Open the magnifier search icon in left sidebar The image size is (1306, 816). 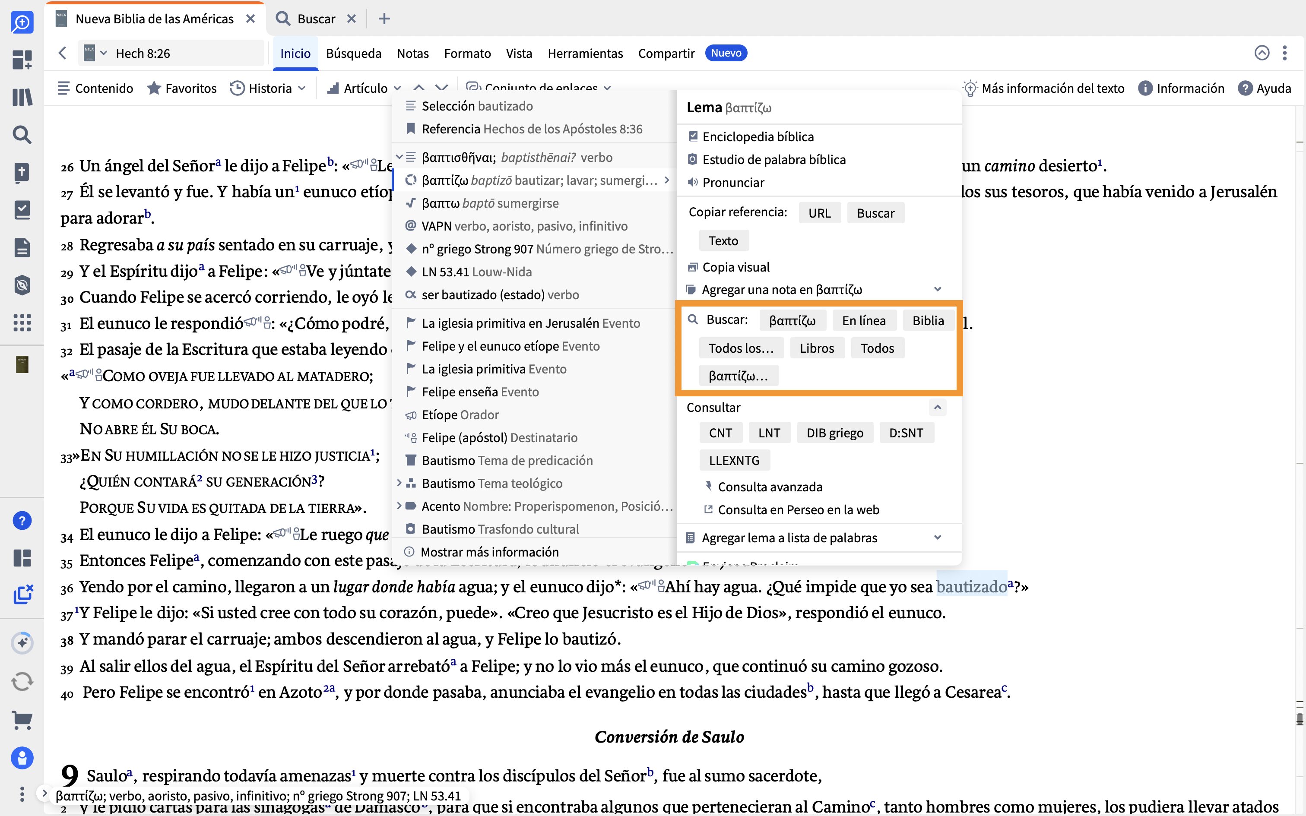(x=22, y=134)
